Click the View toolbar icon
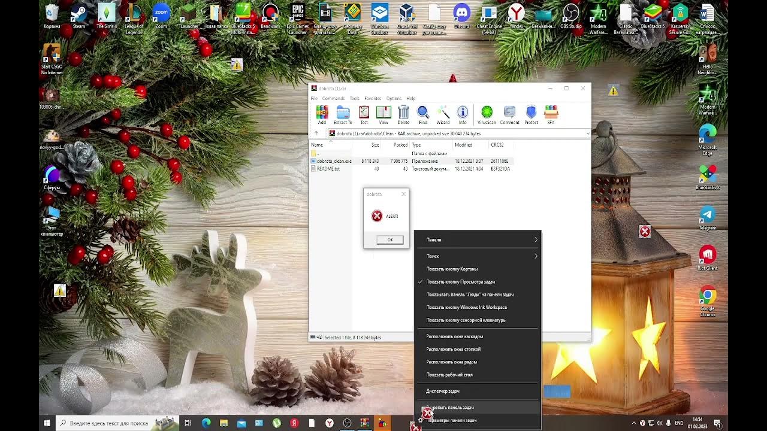The image size is (767, 431). (x=383, y=115)
